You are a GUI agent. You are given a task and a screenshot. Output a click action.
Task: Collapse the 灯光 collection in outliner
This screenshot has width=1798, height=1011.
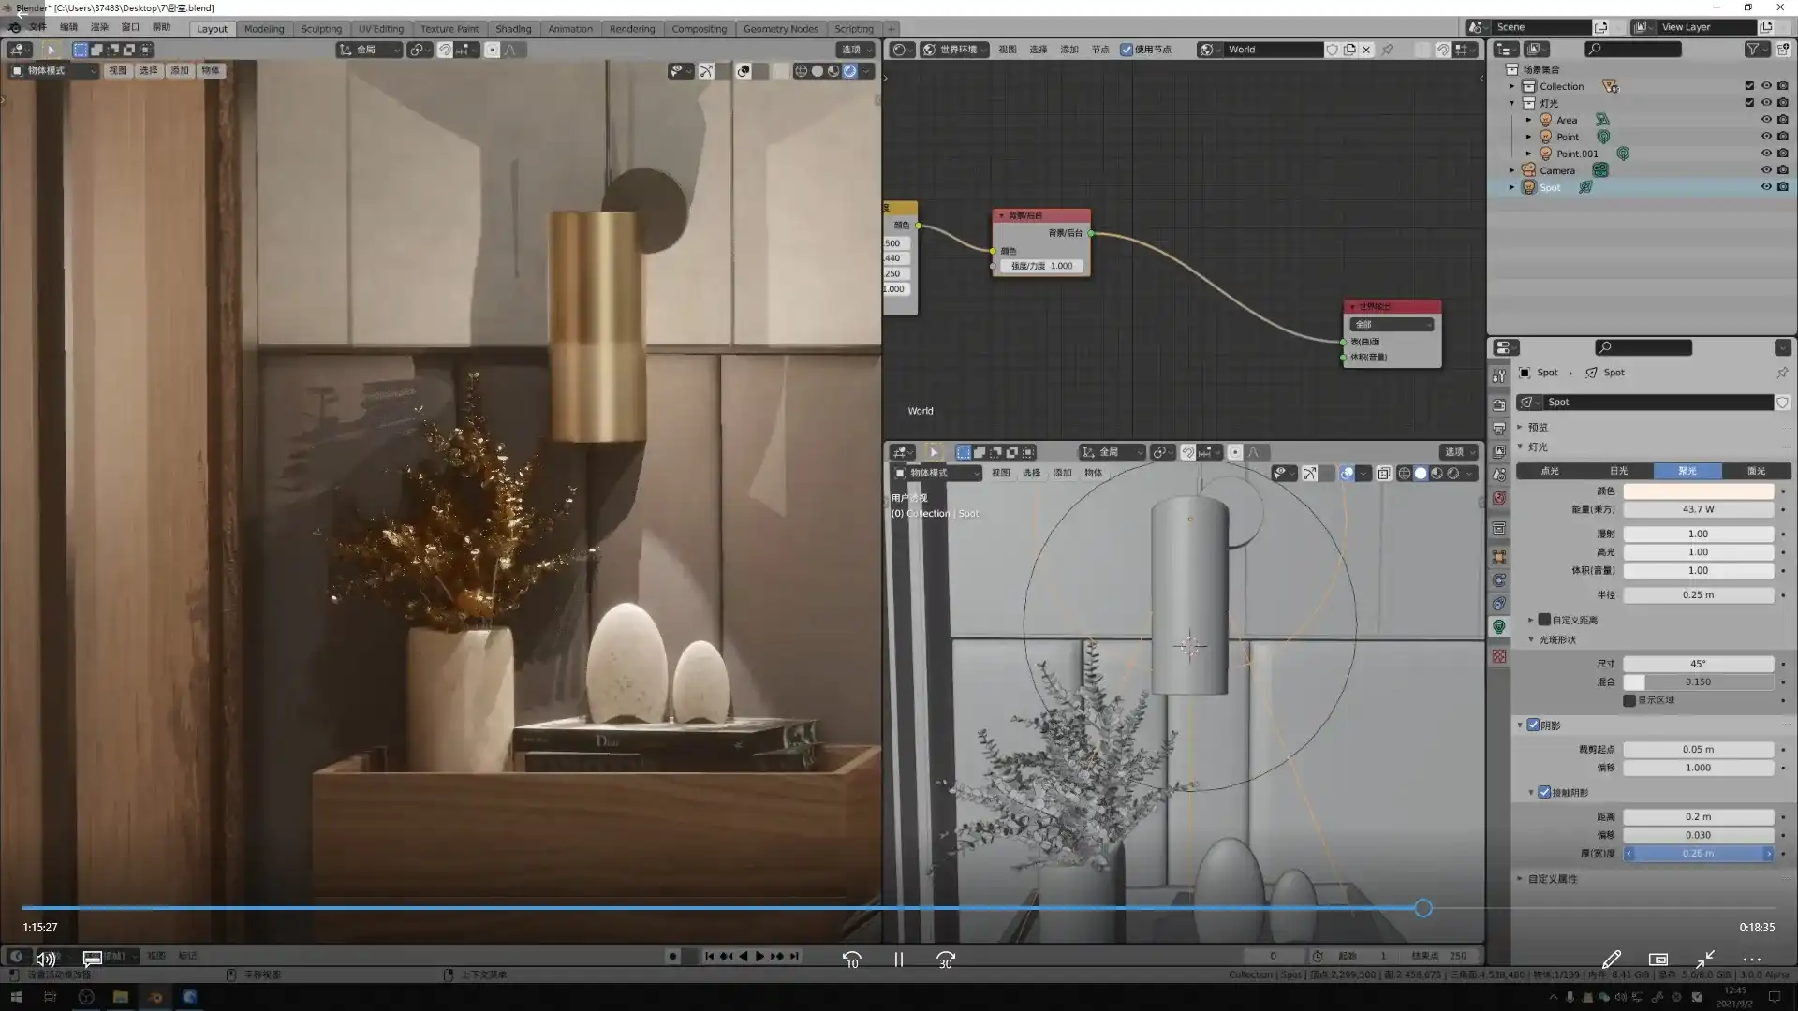[1511, 103]
